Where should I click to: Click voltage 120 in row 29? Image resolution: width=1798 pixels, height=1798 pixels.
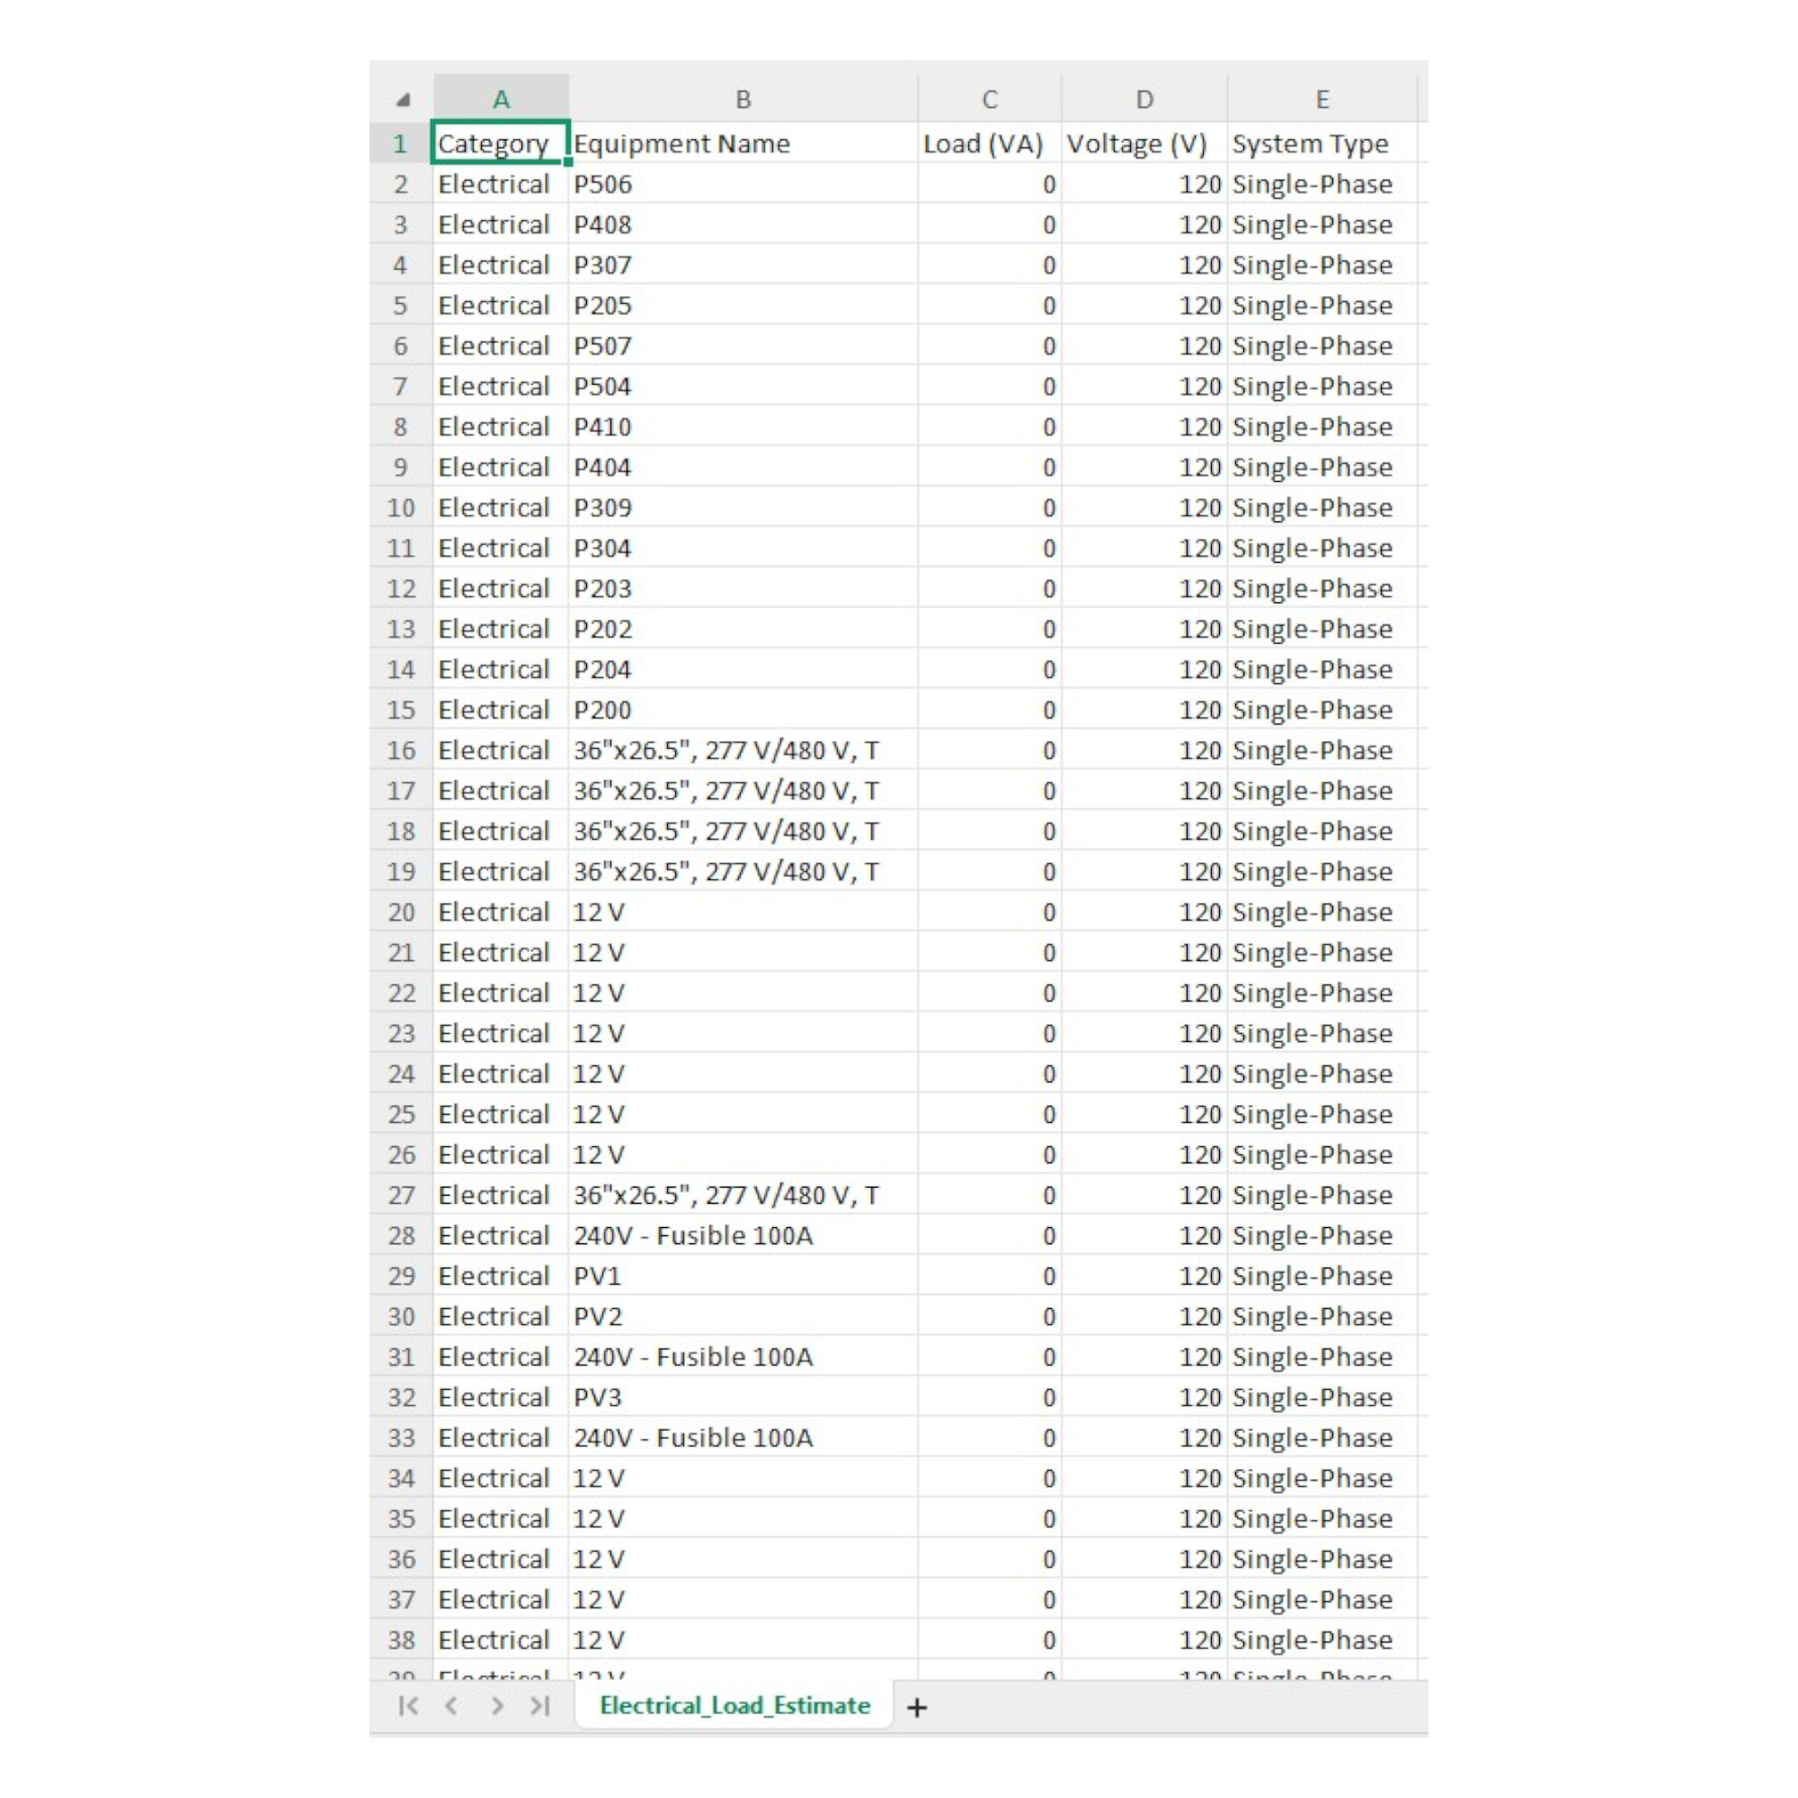pos(1144,1276)
